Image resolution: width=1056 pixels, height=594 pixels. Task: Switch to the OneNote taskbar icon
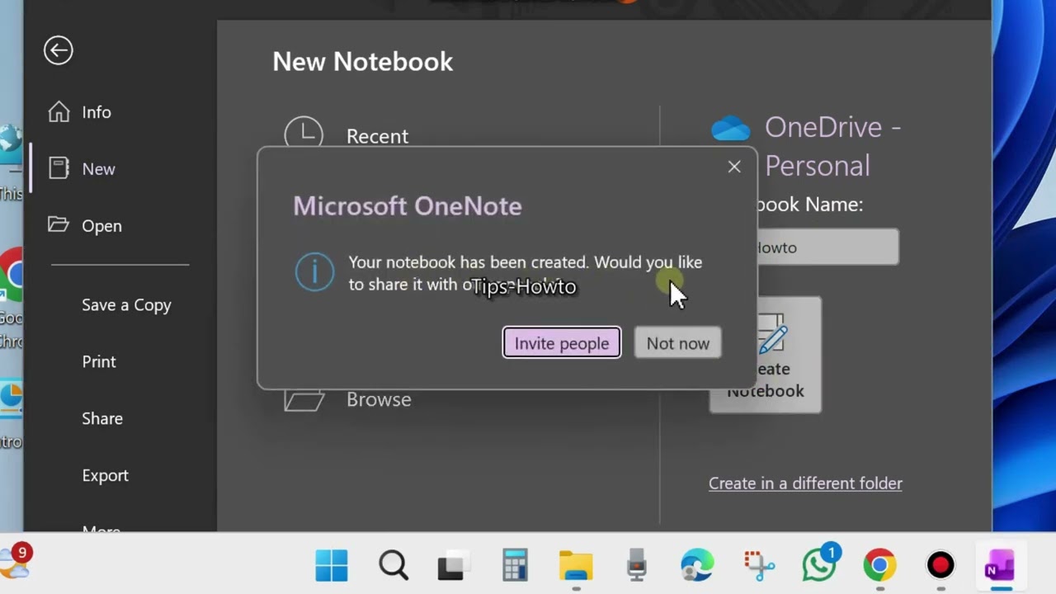click(x=1001, y=566)
